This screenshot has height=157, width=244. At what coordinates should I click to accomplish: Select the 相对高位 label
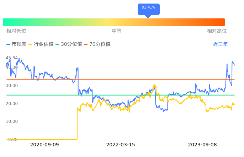[x=217, y=31]
